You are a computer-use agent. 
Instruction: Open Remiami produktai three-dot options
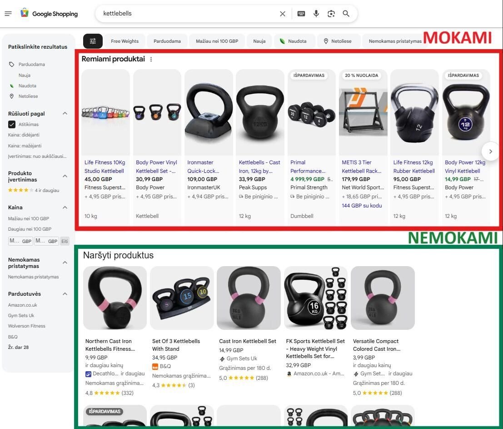151,59
